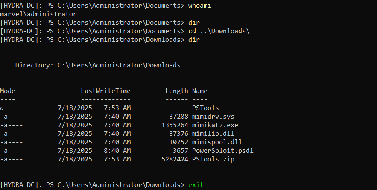Viewport: 377px width, 190px height.
Task: Click the marvel\administrator output line
Action: point(38,14)
